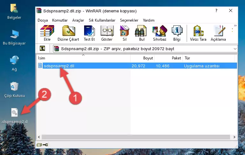Click the horizontal scrollbar track in file list
Image resolution: width=245 pixels, height=155 pixels.
(x=136, y=137)
